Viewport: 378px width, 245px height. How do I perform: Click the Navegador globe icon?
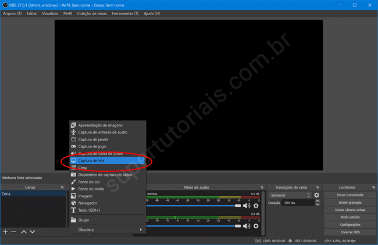click(x=73, y=203)
